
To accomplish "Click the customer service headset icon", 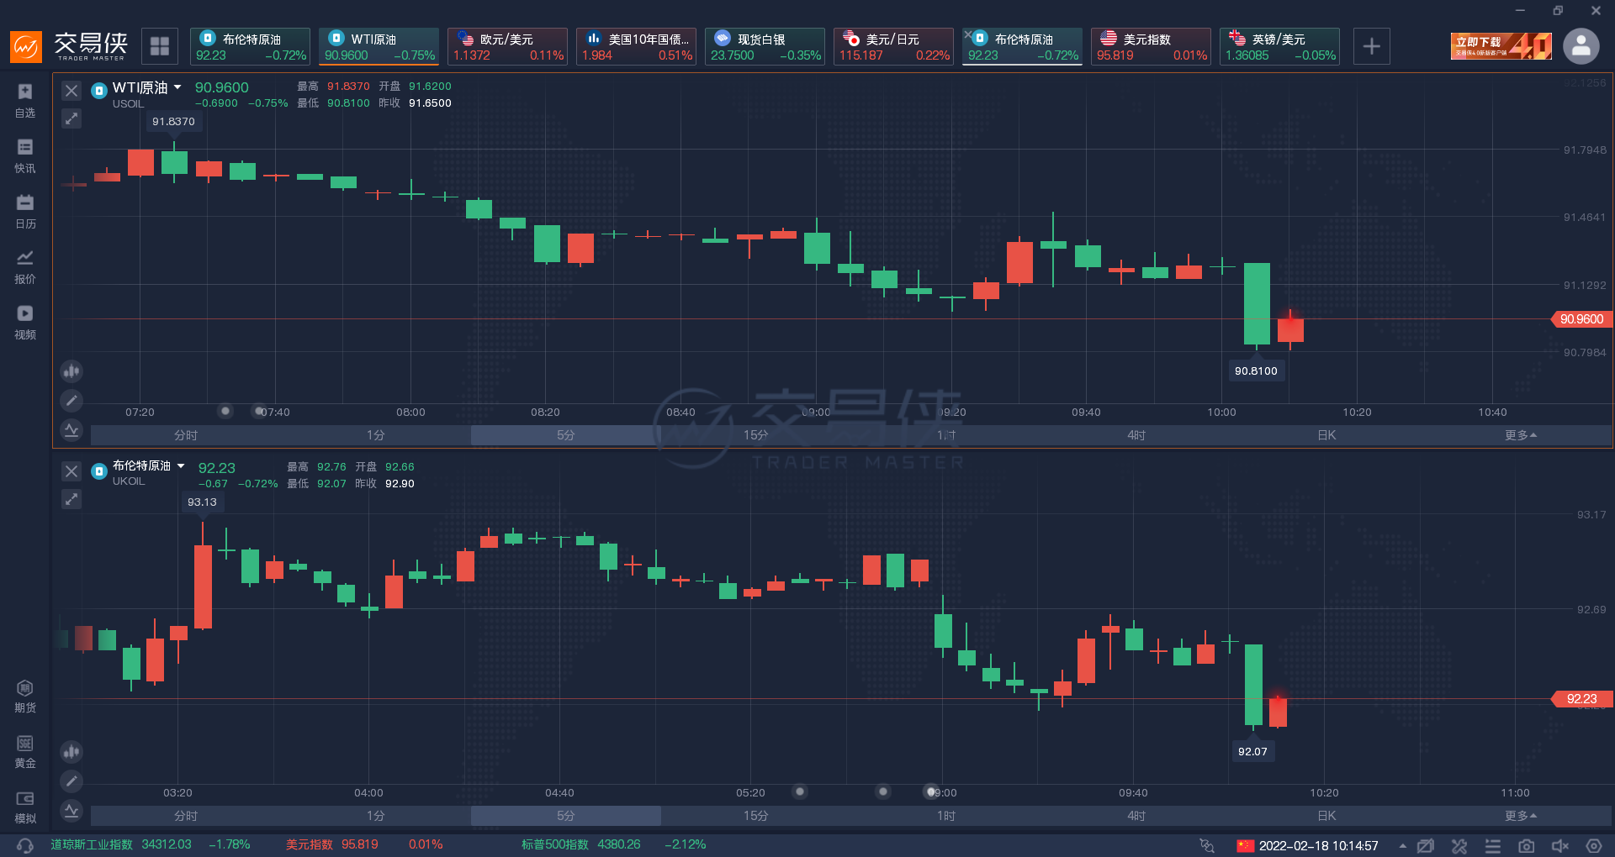I will (25, 845).
